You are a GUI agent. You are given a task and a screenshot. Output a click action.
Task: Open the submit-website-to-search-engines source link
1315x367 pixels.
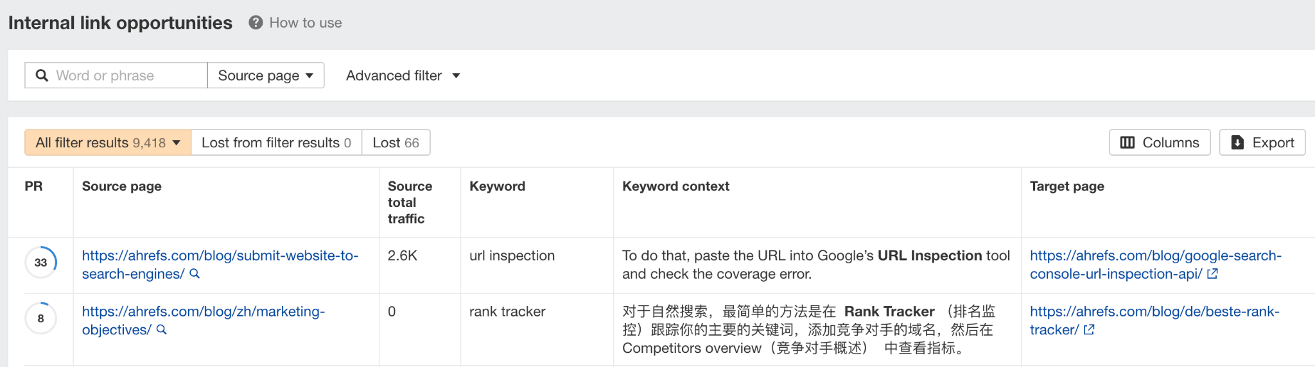(x=220, y=256)
